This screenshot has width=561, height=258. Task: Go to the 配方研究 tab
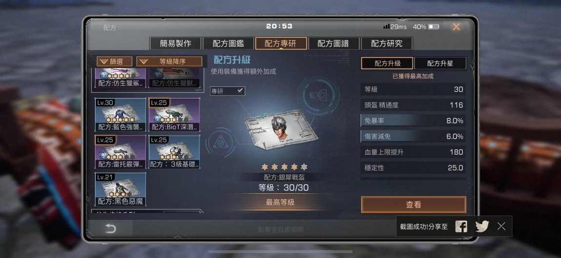tap(387, 43)
